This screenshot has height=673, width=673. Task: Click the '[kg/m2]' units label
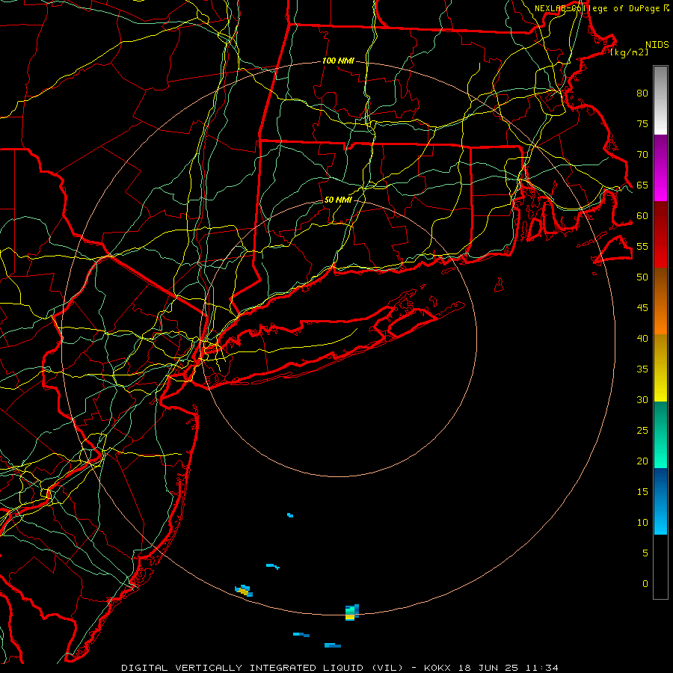pyautogui.click(x=629, y=52)
